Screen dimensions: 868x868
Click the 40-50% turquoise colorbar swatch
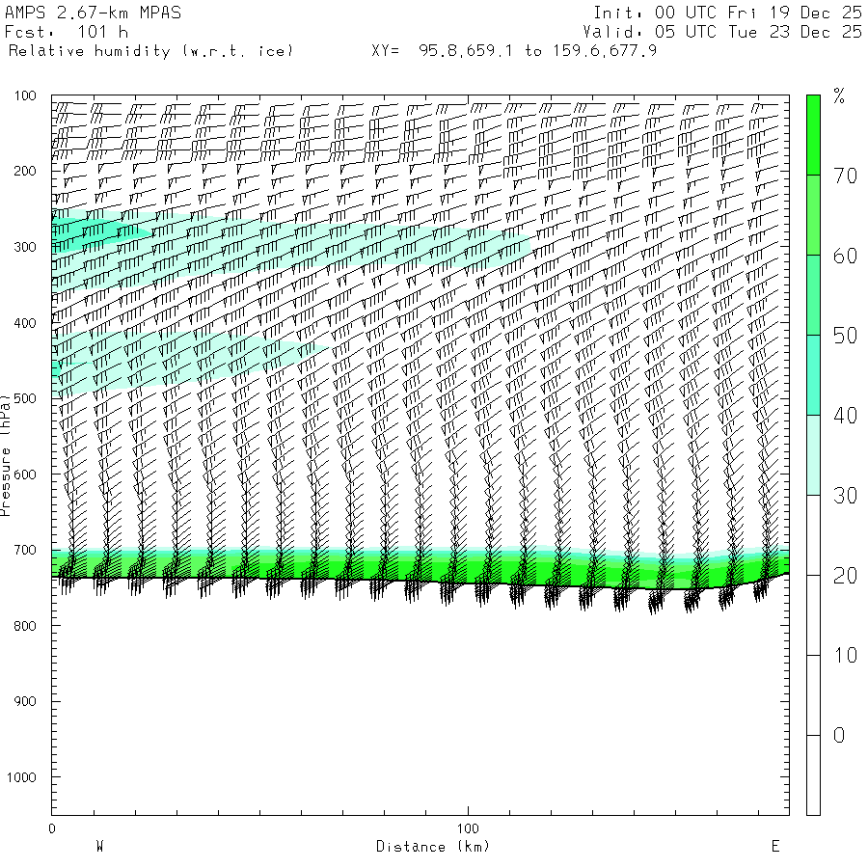[x=813, y=375]
